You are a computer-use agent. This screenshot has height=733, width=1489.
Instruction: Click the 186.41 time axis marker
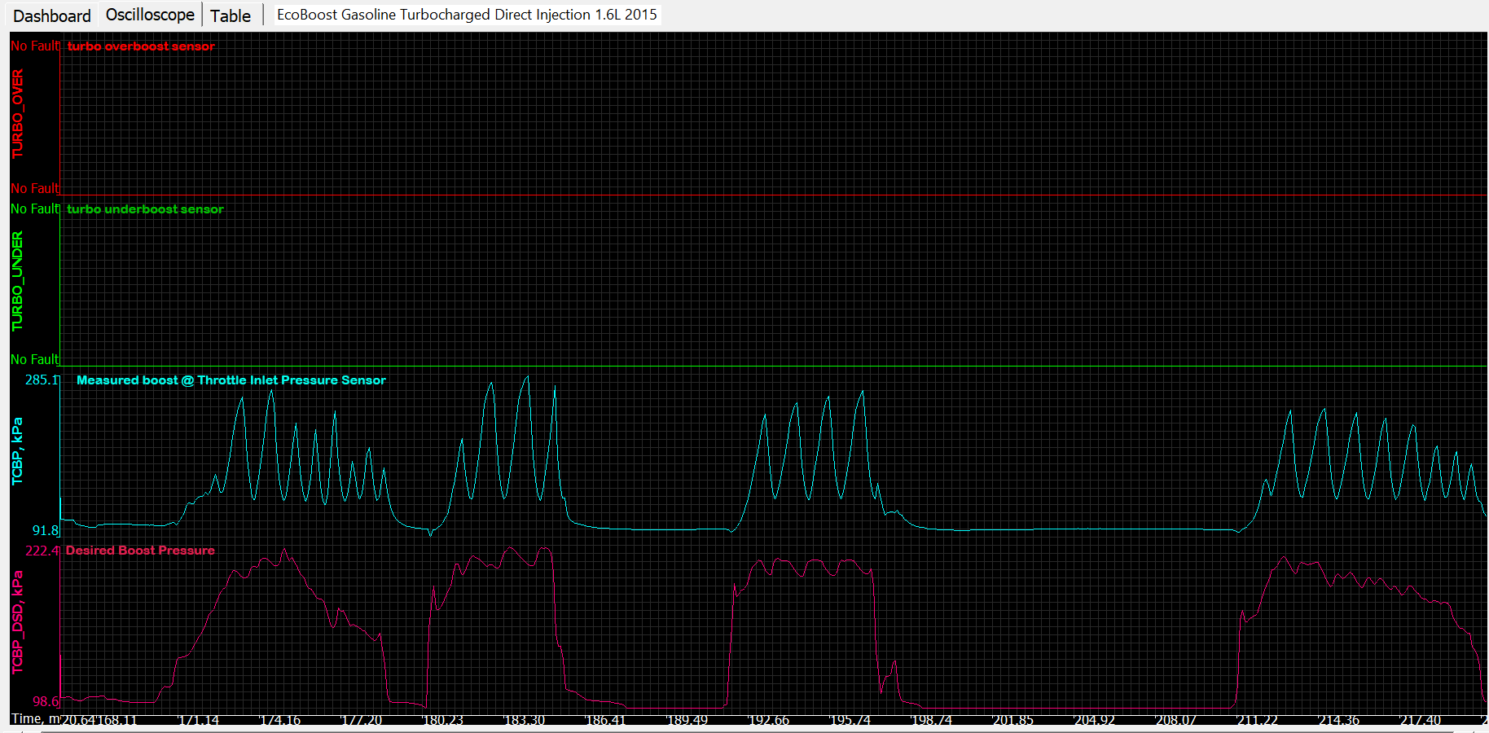606,720
